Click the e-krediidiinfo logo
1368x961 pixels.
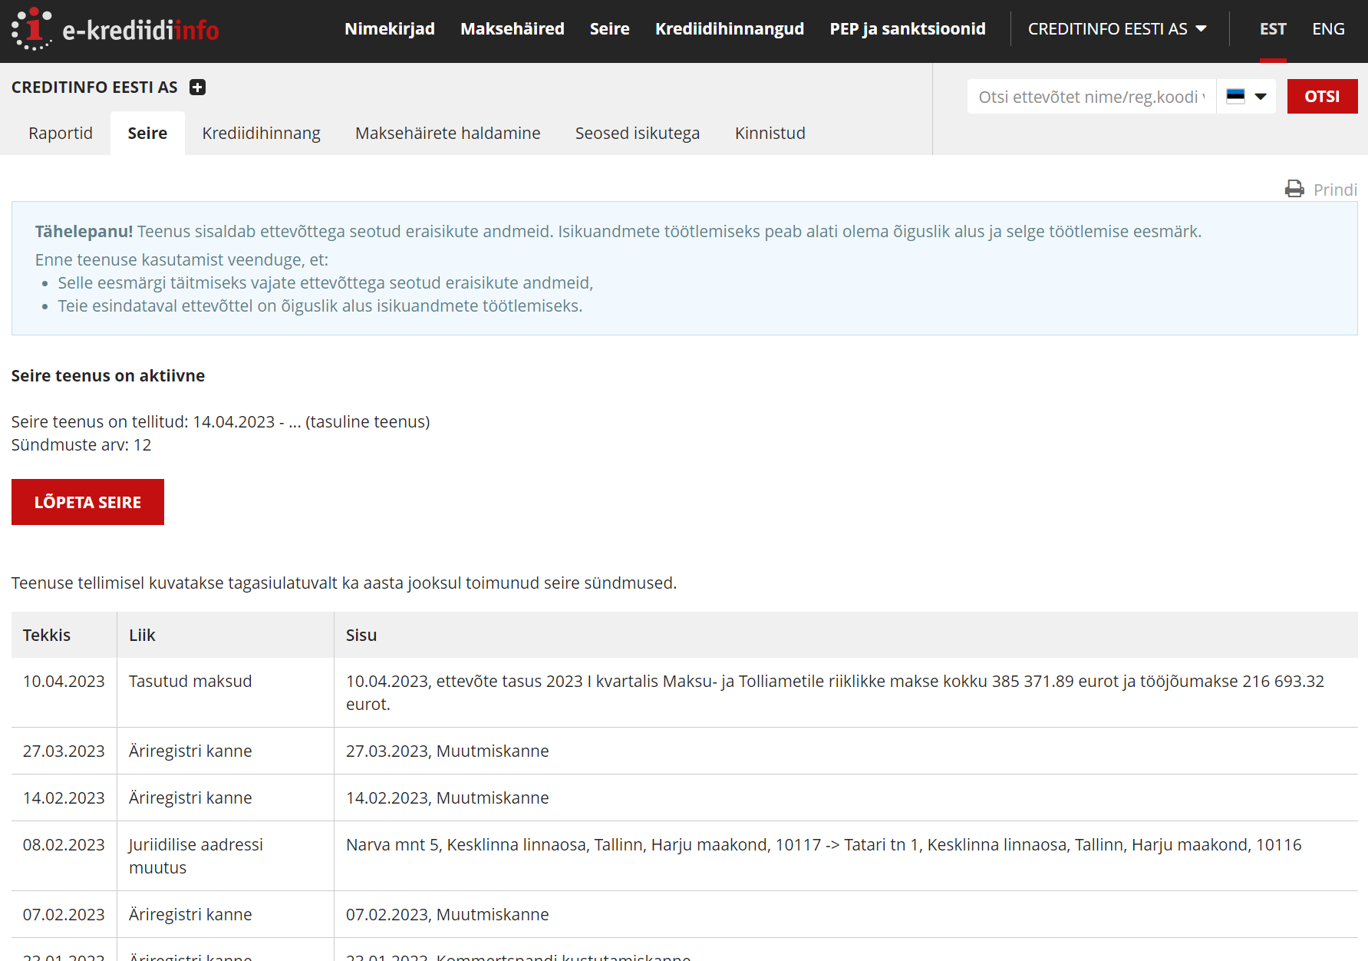pos(115,30)
